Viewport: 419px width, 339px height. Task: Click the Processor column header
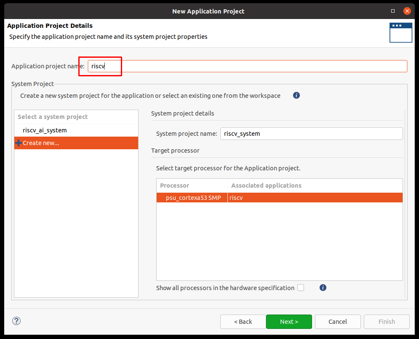(192, 186)
